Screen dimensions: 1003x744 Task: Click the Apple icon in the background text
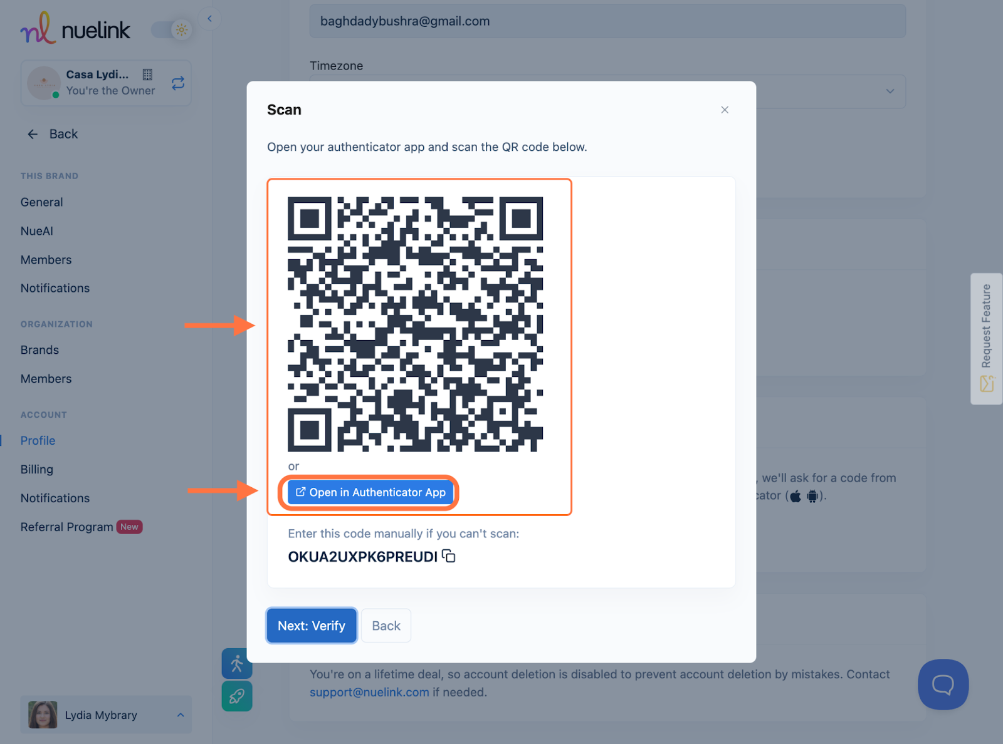[x=796, y=497]
